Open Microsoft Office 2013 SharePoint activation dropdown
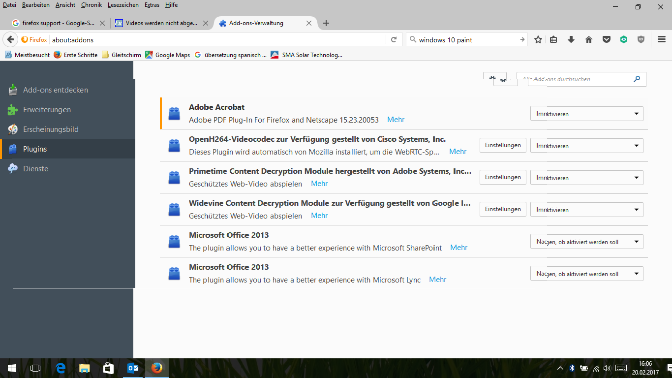 [x=586, y=242]
